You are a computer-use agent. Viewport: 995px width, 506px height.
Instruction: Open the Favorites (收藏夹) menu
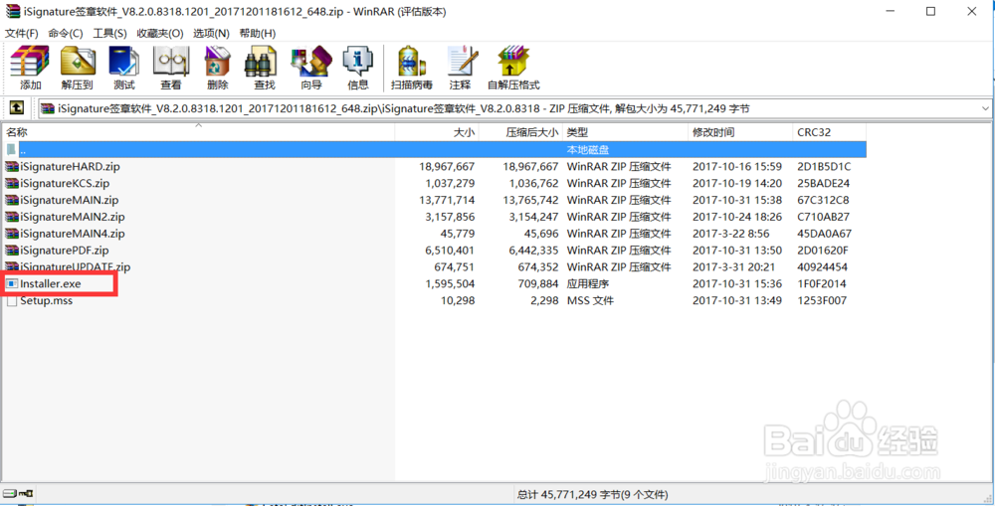[160, 33]
